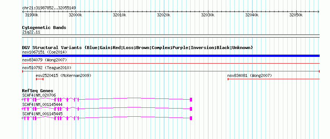Open the SCAF4|NM_001145445 transcript label

tap(42, 114)
